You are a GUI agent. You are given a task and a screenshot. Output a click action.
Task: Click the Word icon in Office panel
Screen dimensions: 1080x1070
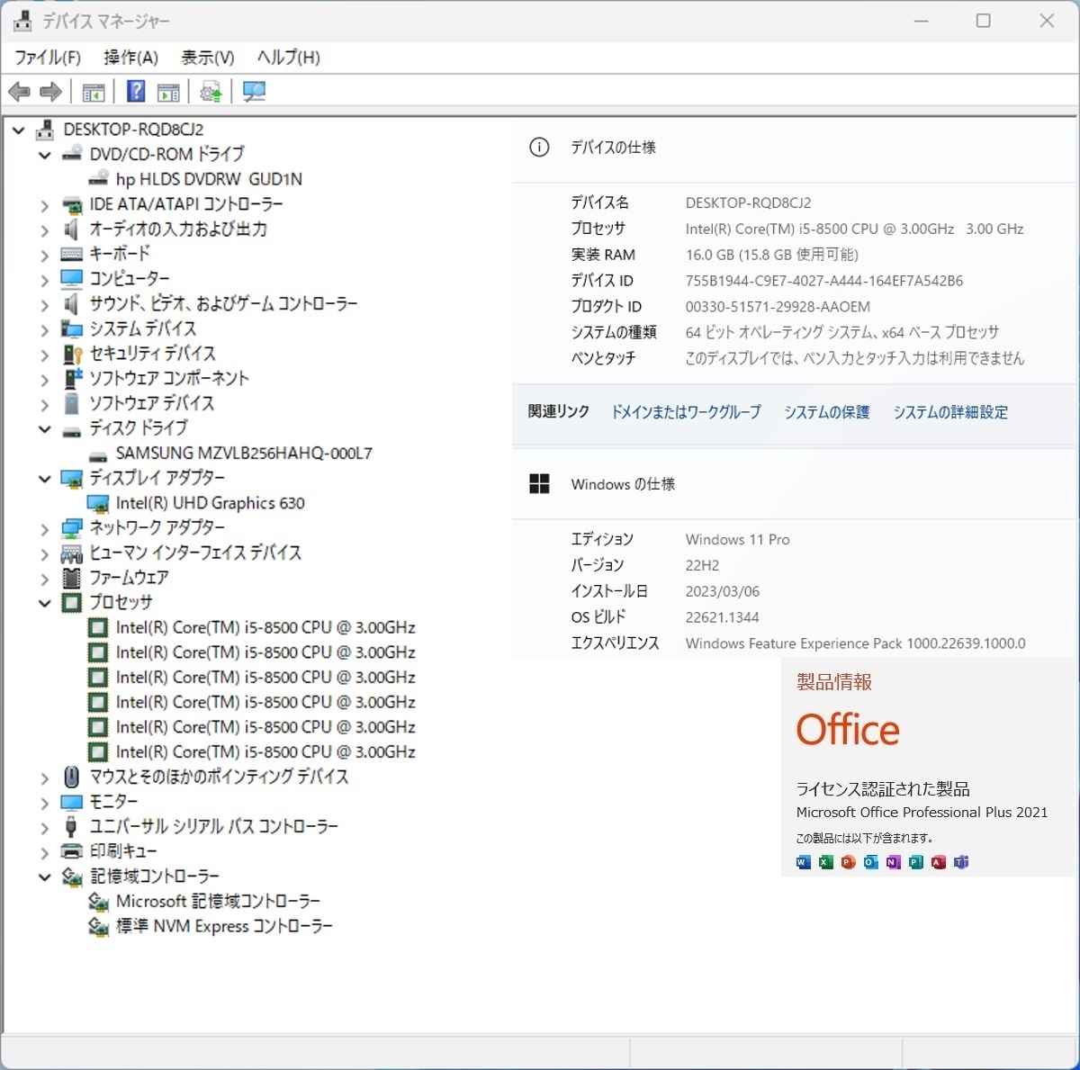pos(804,862)
